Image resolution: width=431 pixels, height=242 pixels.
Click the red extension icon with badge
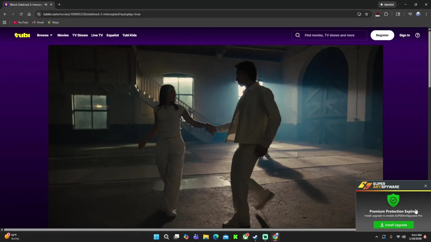pyautogui.click(x=377, y=14)
